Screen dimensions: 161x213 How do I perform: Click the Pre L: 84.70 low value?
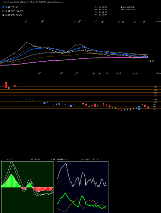tap(101, 12)
